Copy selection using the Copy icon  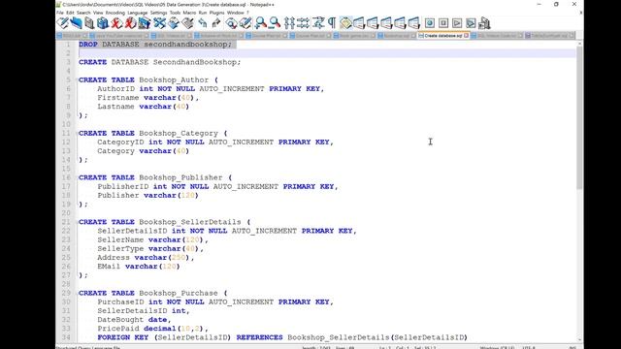point(174,23)
